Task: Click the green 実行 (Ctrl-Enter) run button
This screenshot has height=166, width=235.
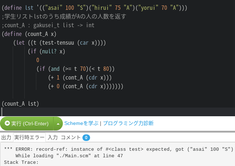Action: [27, 124]
